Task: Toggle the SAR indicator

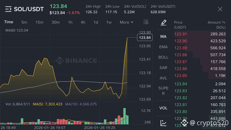Action: [x=163, y=68]
